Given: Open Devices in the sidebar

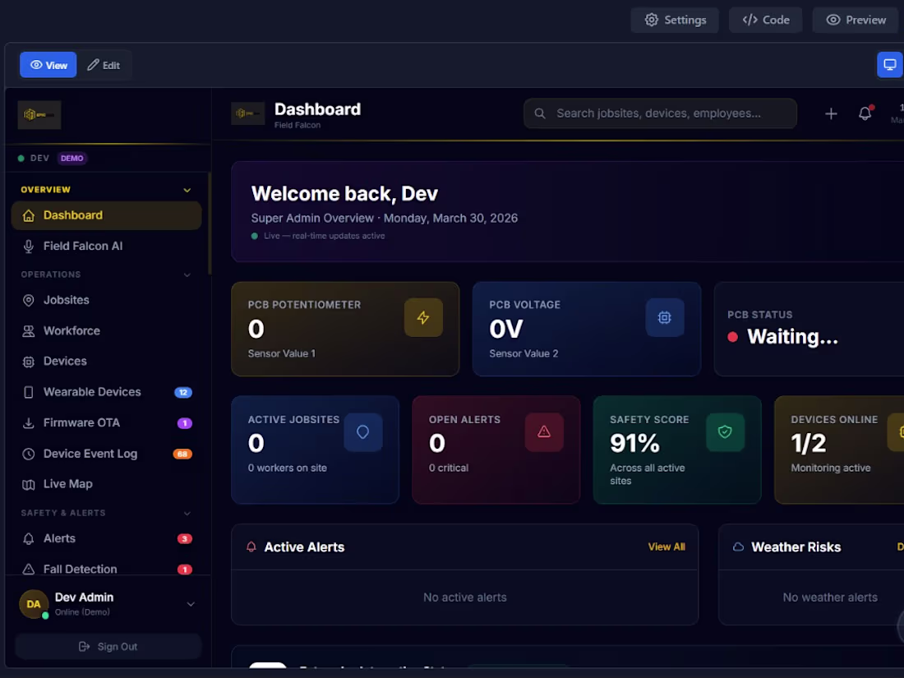Looking at the screenshot, I should pos(107,362).
